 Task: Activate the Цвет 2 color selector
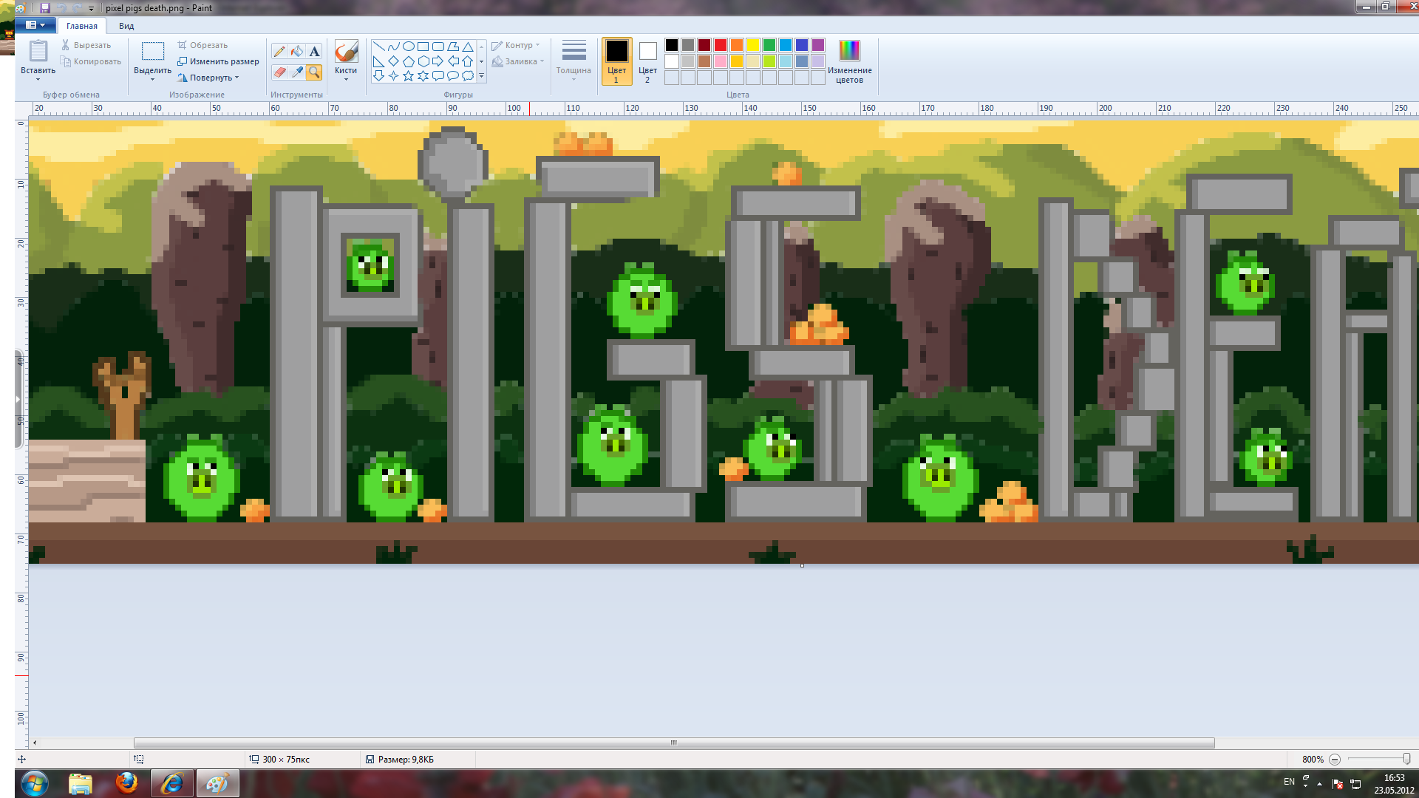647,61
